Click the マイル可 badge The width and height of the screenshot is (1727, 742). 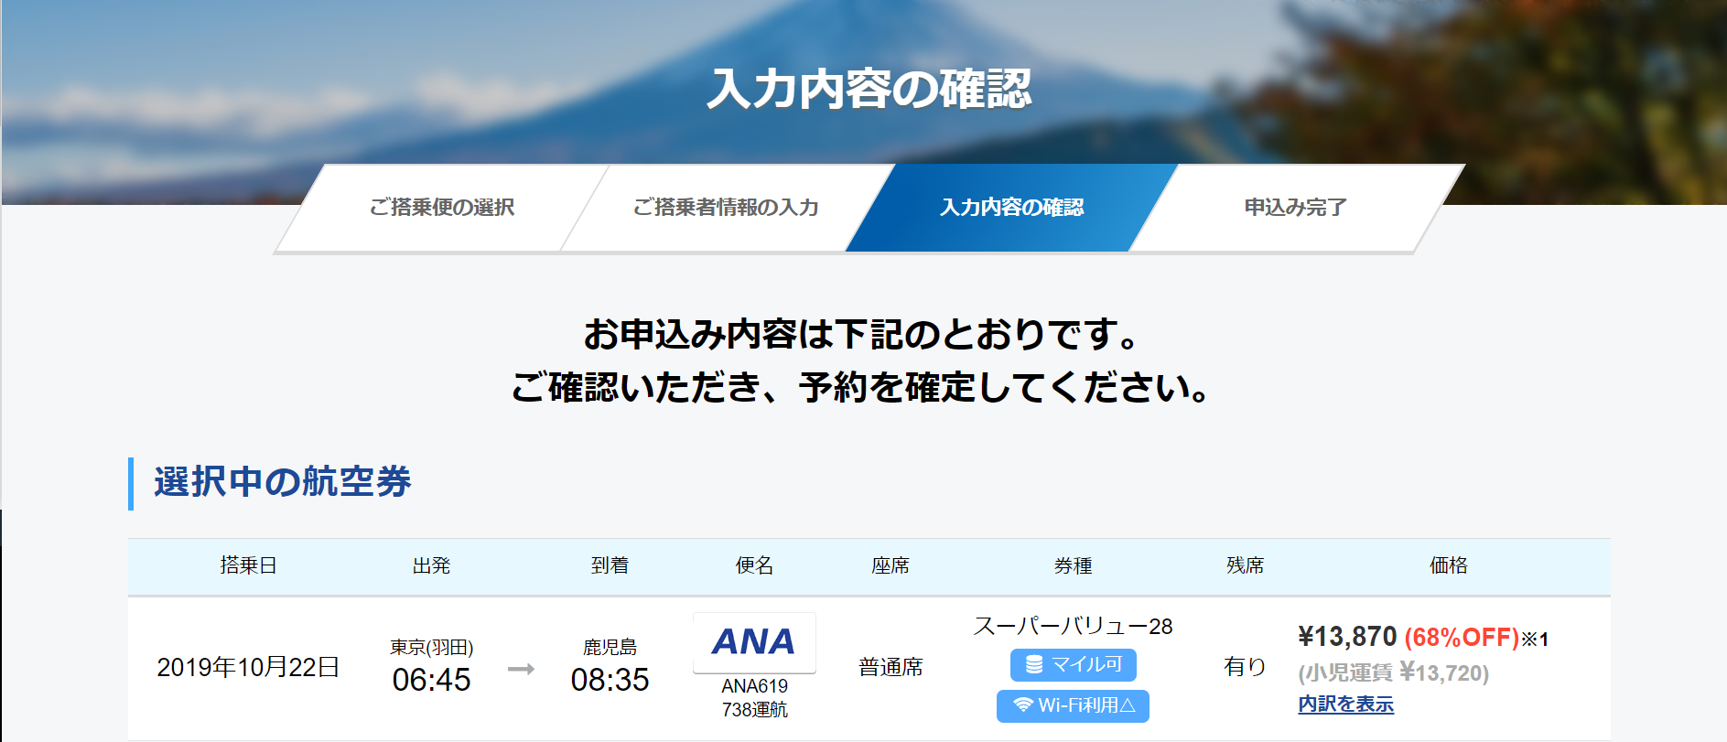pyautogui.click(x=1074, y=665)
